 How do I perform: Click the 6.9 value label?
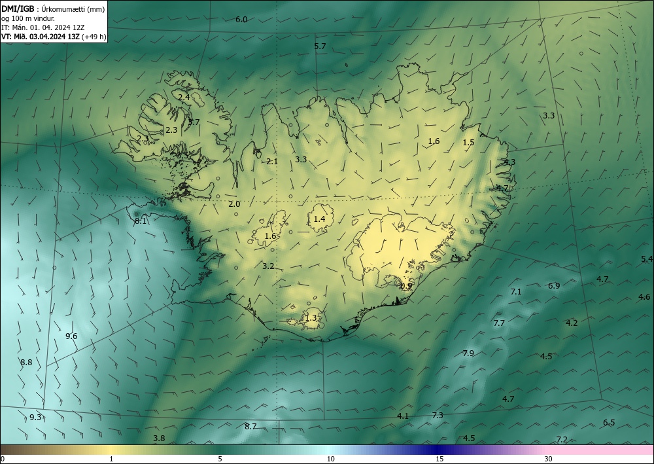tap(554, 286)
